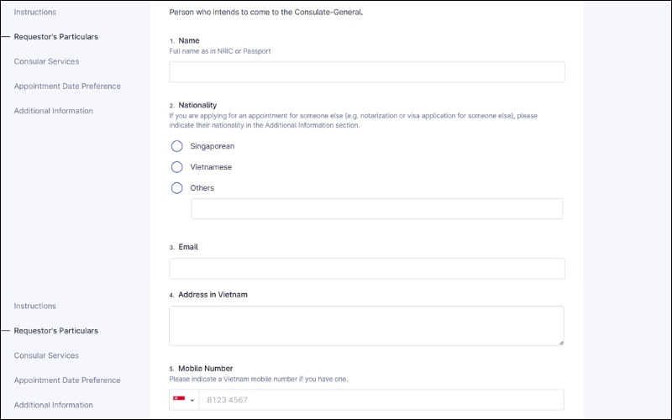672x420 pixels.
Task: Choose Vietnamese as nationality
Action: (x=177, y=167)
